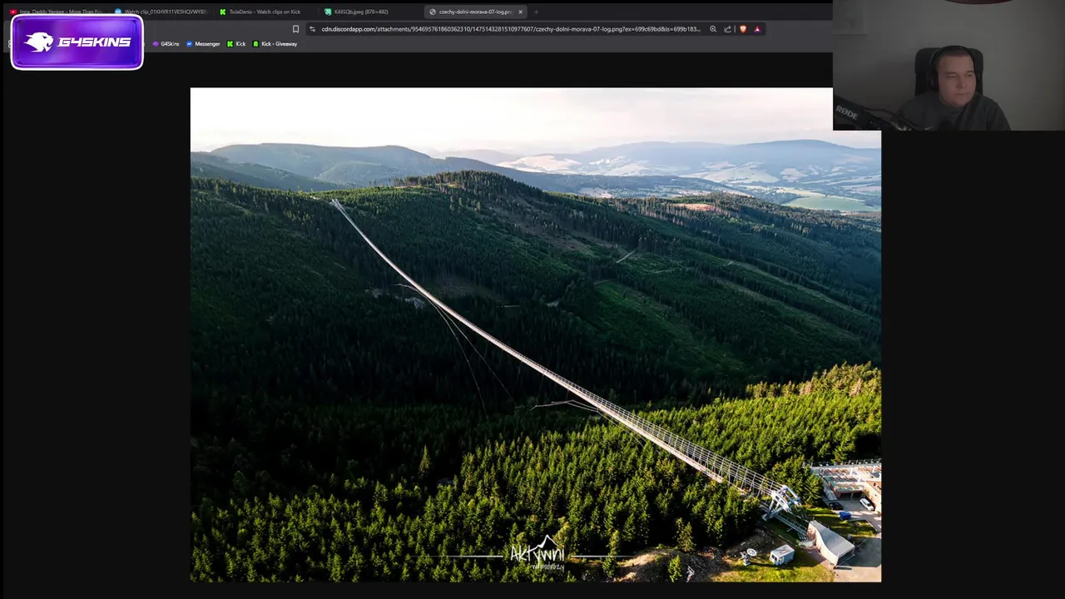Open the Messenger bookmark
Image resolution: width=1065 pixels, height=599 pixels.
203,44
